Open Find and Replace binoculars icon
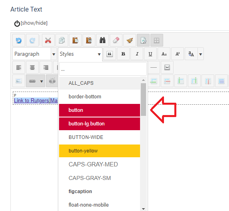Image resolution: width=229 pixels, height=211 pixels. pos(103,40)
